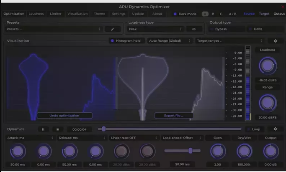Click Undo optimization
Screen dimensions: 286x172
pyautogui.click(x=64, y=116)
